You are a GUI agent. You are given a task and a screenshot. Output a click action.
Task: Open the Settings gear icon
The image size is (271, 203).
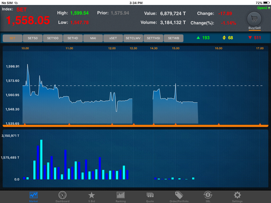coord(237,195)
